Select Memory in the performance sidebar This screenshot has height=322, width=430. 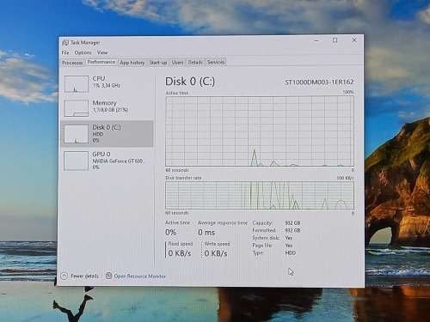point(107,107)
